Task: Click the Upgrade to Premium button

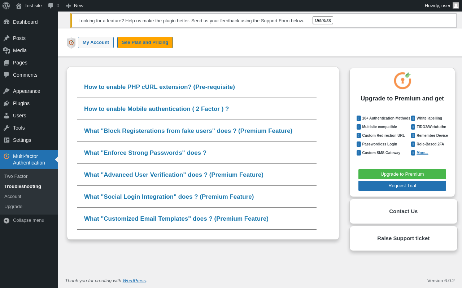Action: [x=402, y=174]
